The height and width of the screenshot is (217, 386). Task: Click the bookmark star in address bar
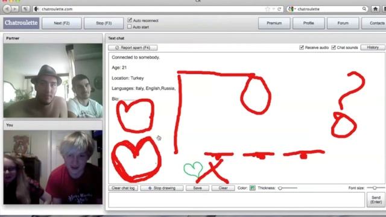(268, 9)
